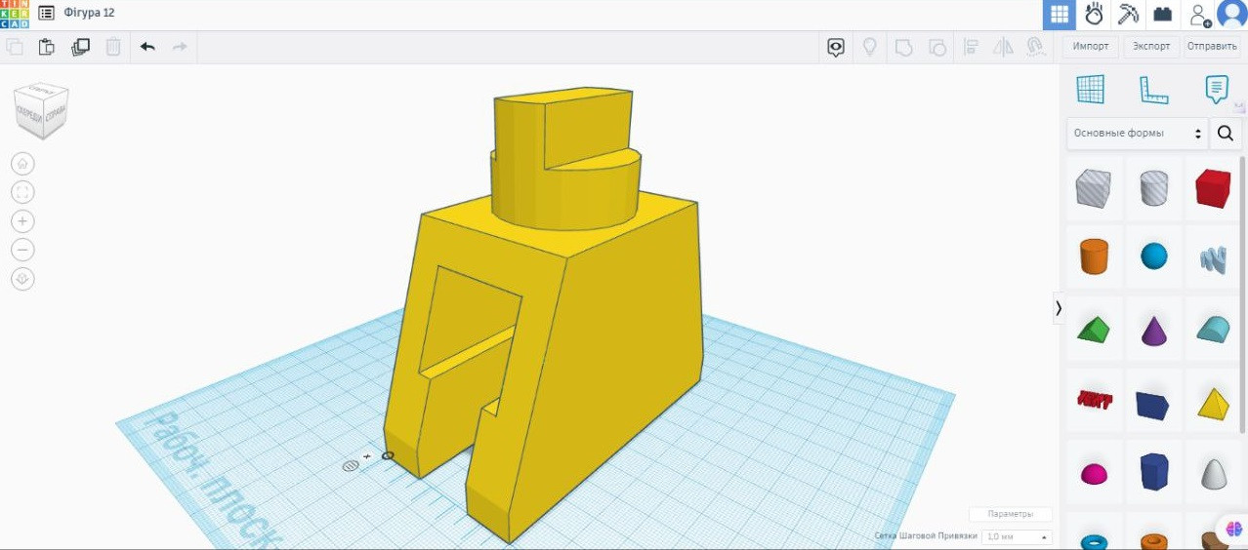Open the user profile avatar

1232,15
